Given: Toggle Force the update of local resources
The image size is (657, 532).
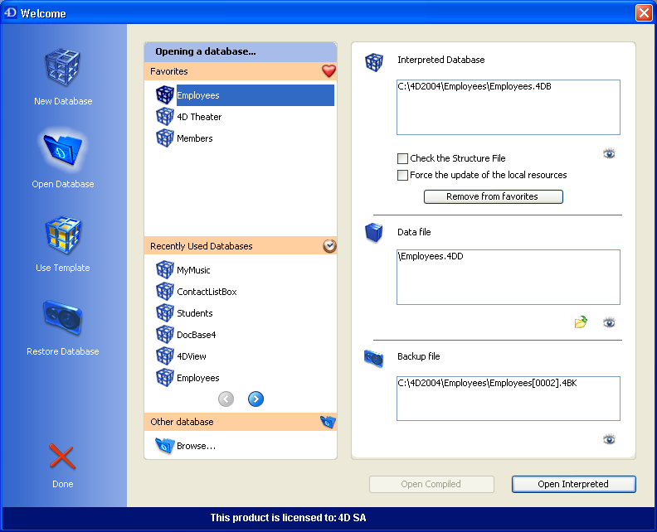Looking at the screenshot, I should click(403, 175).
